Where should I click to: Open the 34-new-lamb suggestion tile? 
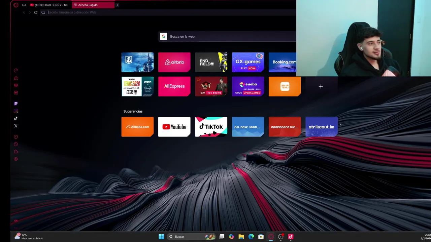[248, 127]
